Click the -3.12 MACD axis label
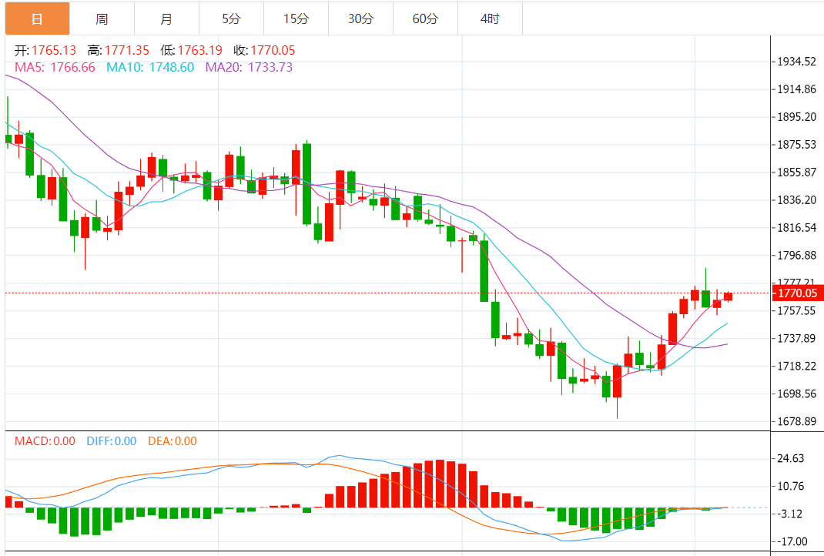This screenshot has width=824, height=556. pos(789,514)
